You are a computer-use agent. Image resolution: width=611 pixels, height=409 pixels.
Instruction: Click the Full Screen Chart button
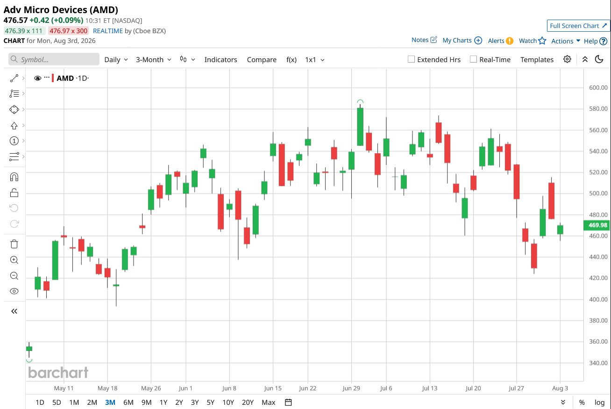[x=578, y=26]
